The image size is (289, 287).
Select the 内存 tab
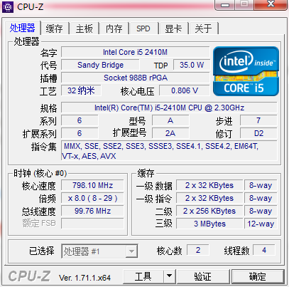(x=114, y=28)
